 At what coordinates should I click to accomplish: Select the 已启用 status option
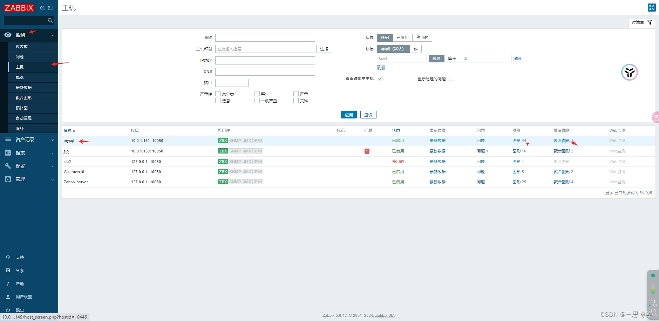[402, 37]
